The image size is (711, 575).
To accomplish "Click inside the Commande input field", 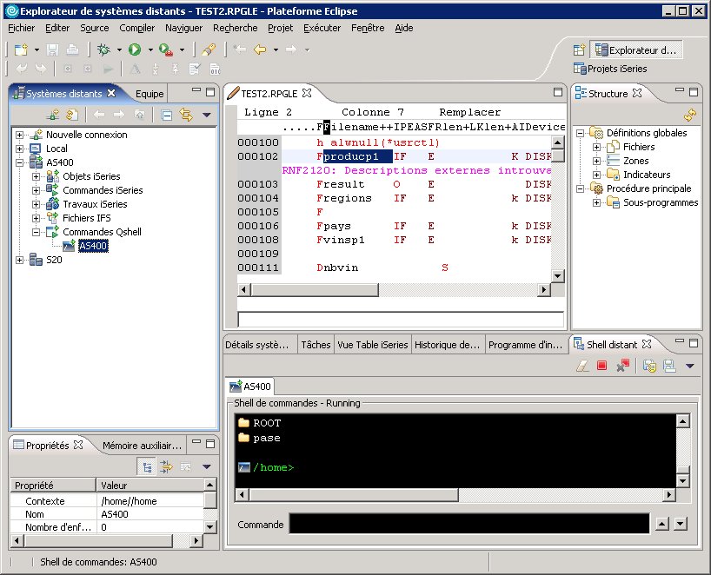I will [469, 524].
